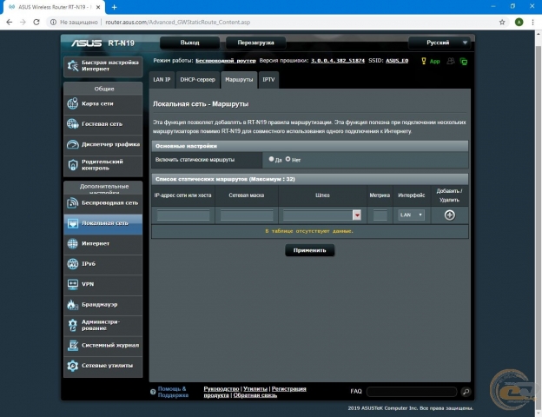The image size is (542, 417).
Task: Click the metric (Метрика) input field
Action: click(x=380, y=215)
